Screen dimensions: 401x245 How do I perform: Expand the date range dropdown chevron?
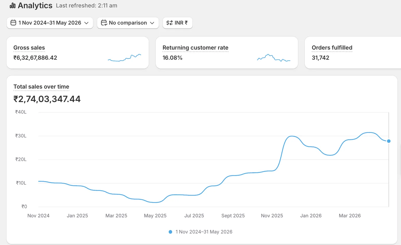click(87, 23)
